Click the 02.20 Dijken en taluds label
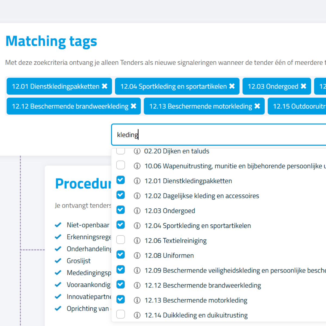This screenshot has width=326, height=326. pyautogui.click(x=177, y=151)
